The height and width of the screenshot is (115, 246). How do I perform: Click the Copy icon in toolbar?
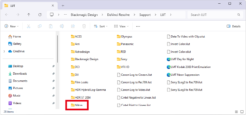pyautogui.click(x=40, y=26)
